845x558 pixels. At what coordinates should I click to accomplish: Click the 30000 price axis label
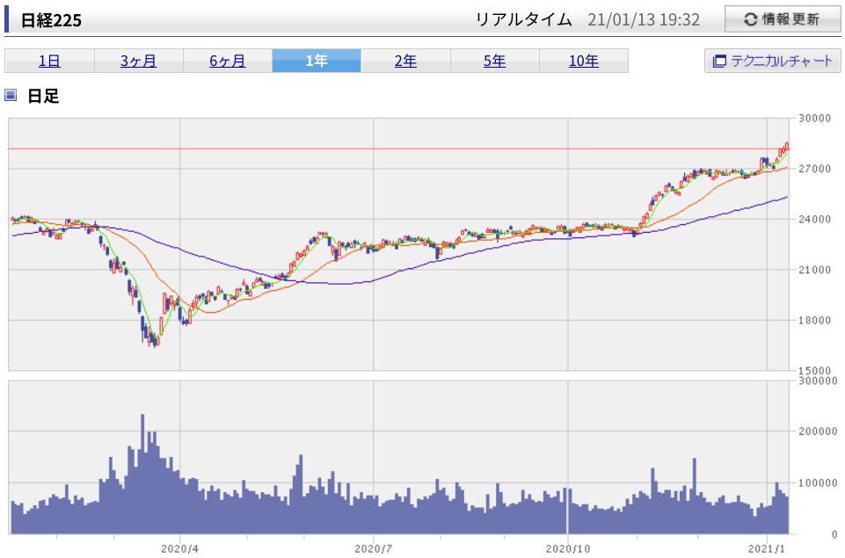click(x=814, y=118)
